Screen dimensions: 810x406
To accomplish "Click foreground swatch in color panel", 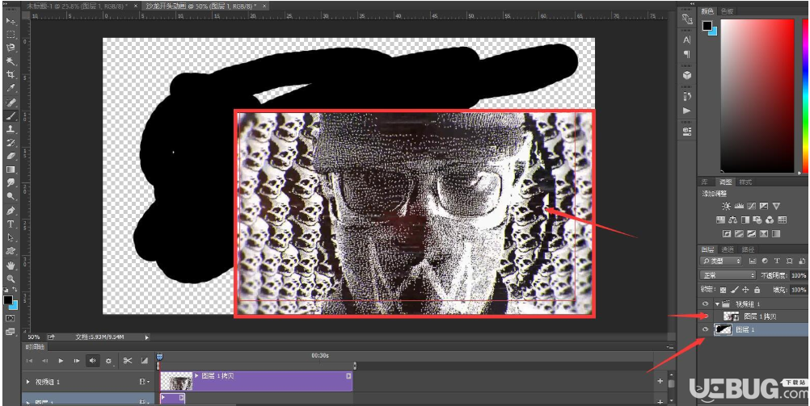I will [707, 25].
